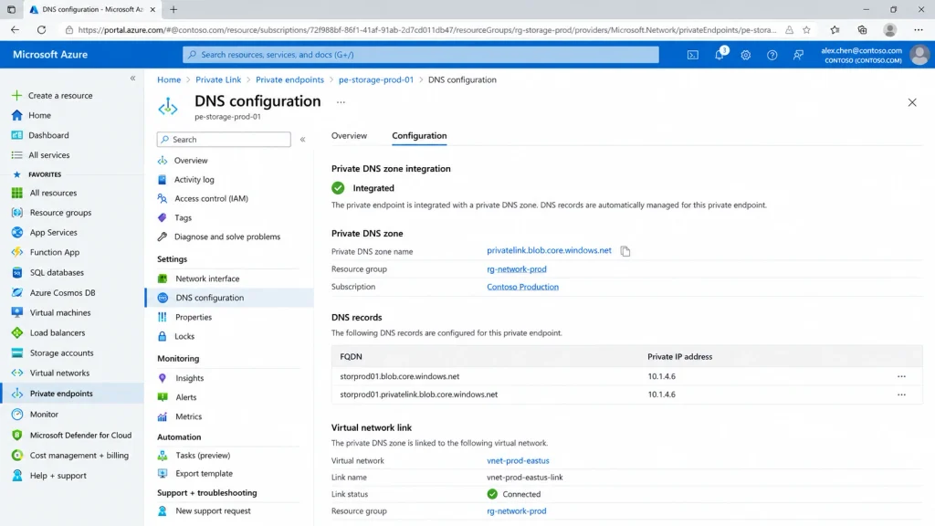Open the help question mark icon
935x526 pixels.
coord(772,55)
